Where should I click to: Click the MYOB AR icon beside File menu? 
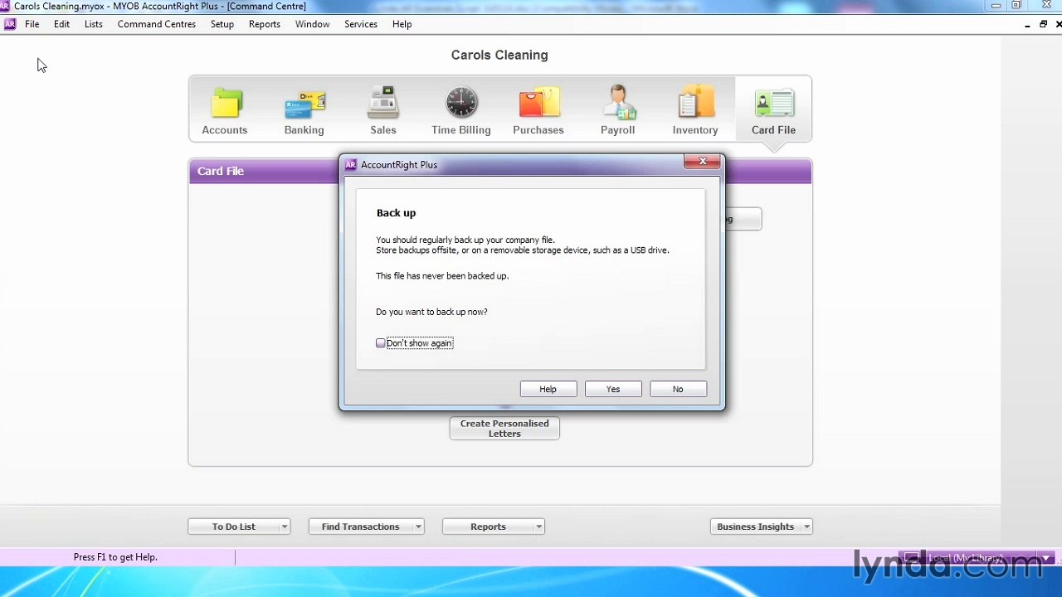(x=10, y=24)
